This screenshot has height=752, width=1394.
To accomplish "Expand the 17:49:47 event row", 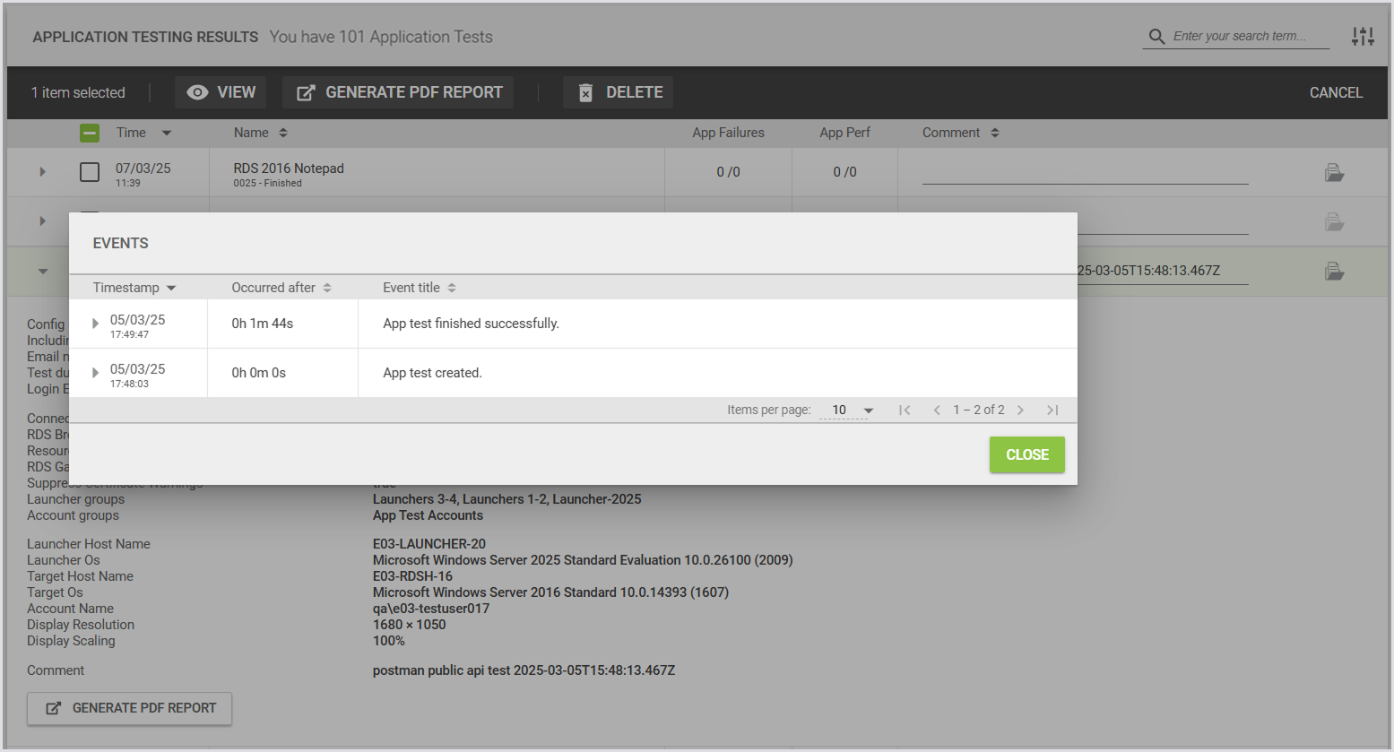I will click(95, 324).
